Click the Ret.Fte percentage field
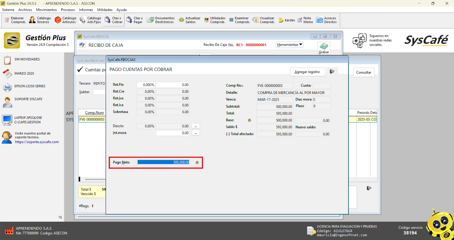Viewport: 454px width, 240px height. click(146, 85)
